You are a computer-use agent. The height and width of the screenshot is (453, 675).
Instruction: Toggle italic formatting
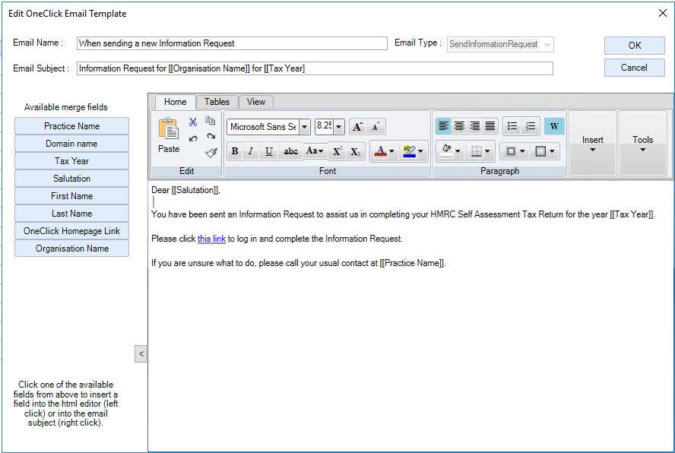251,151
